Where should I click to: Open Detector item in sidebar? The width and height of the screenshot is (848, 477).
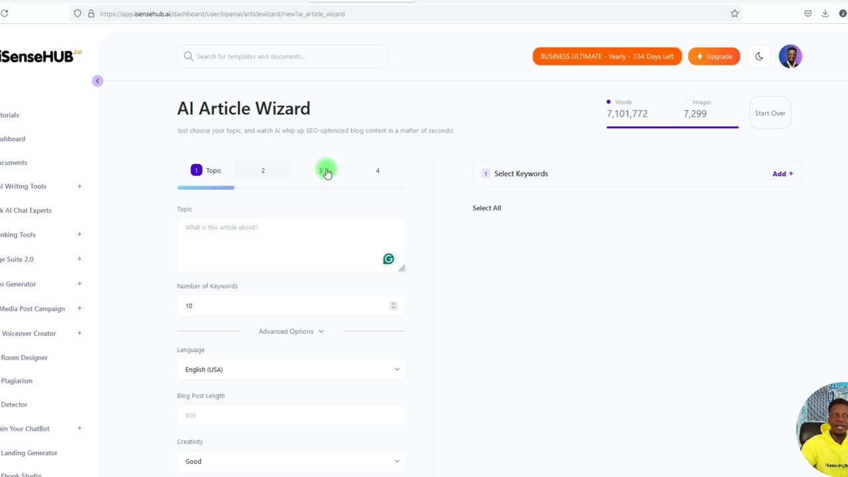14,405
